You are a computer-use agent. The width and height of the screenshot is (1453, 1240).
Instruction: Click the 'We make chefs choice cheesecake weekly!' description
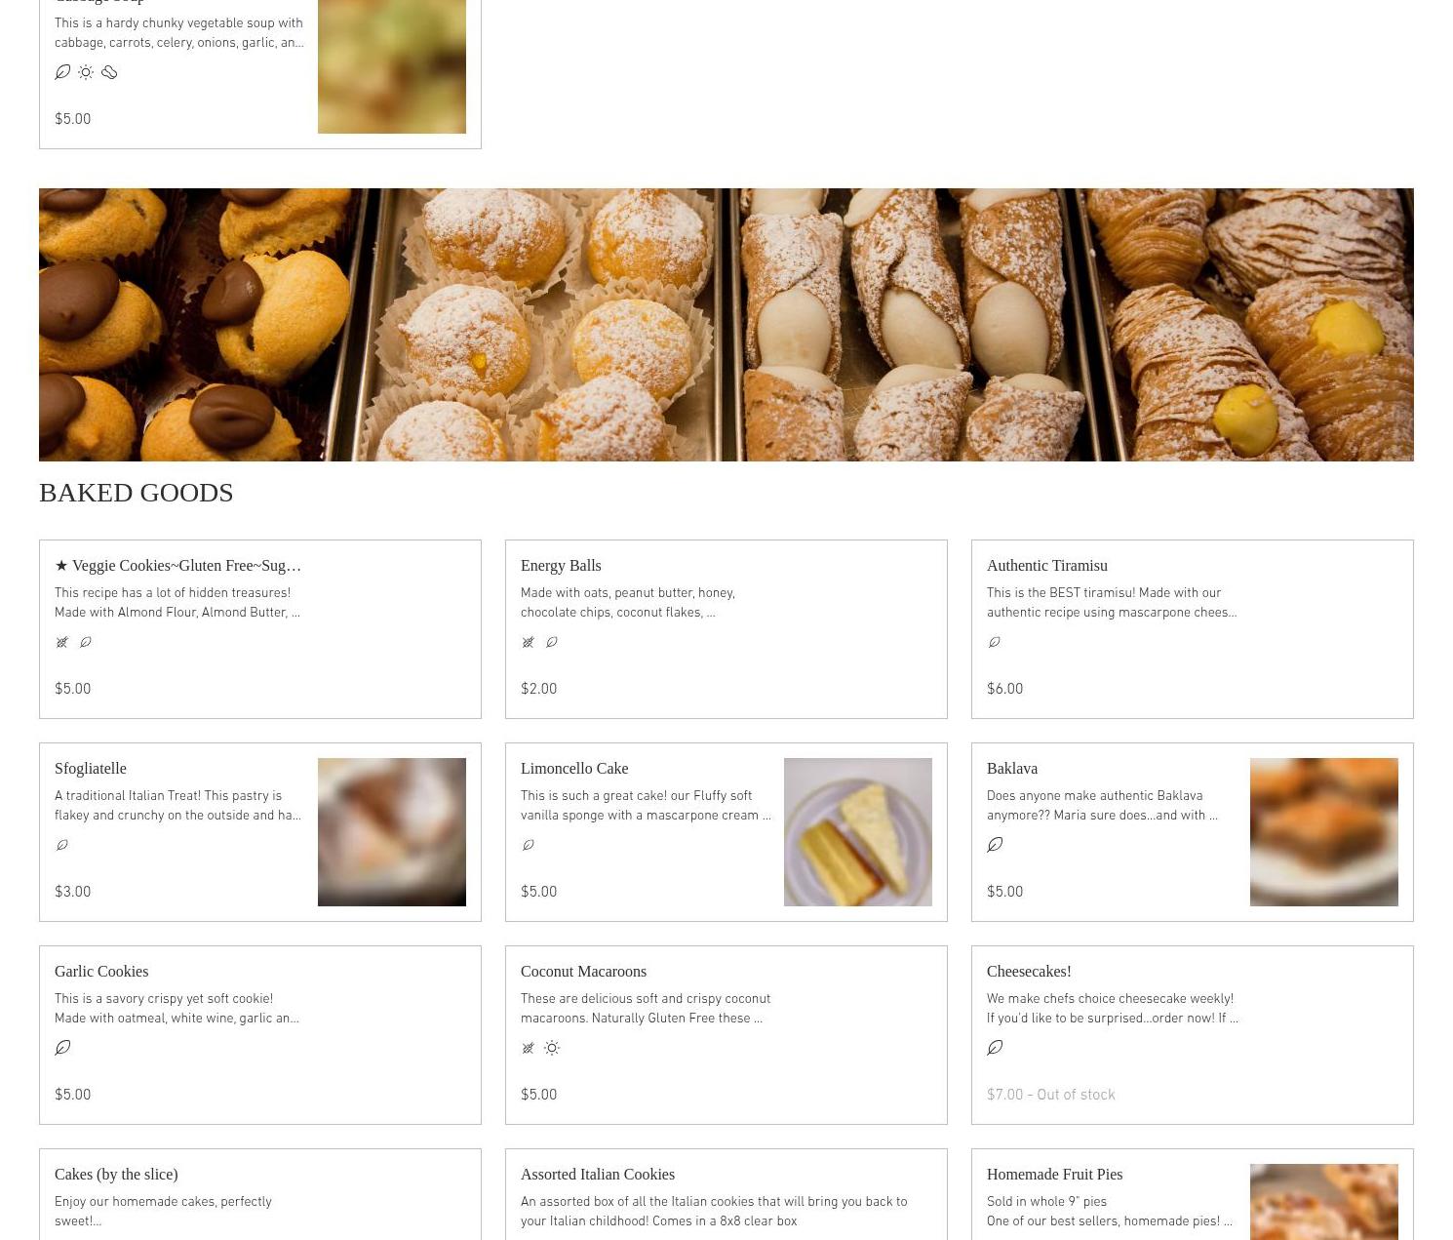[1113, 1009]
